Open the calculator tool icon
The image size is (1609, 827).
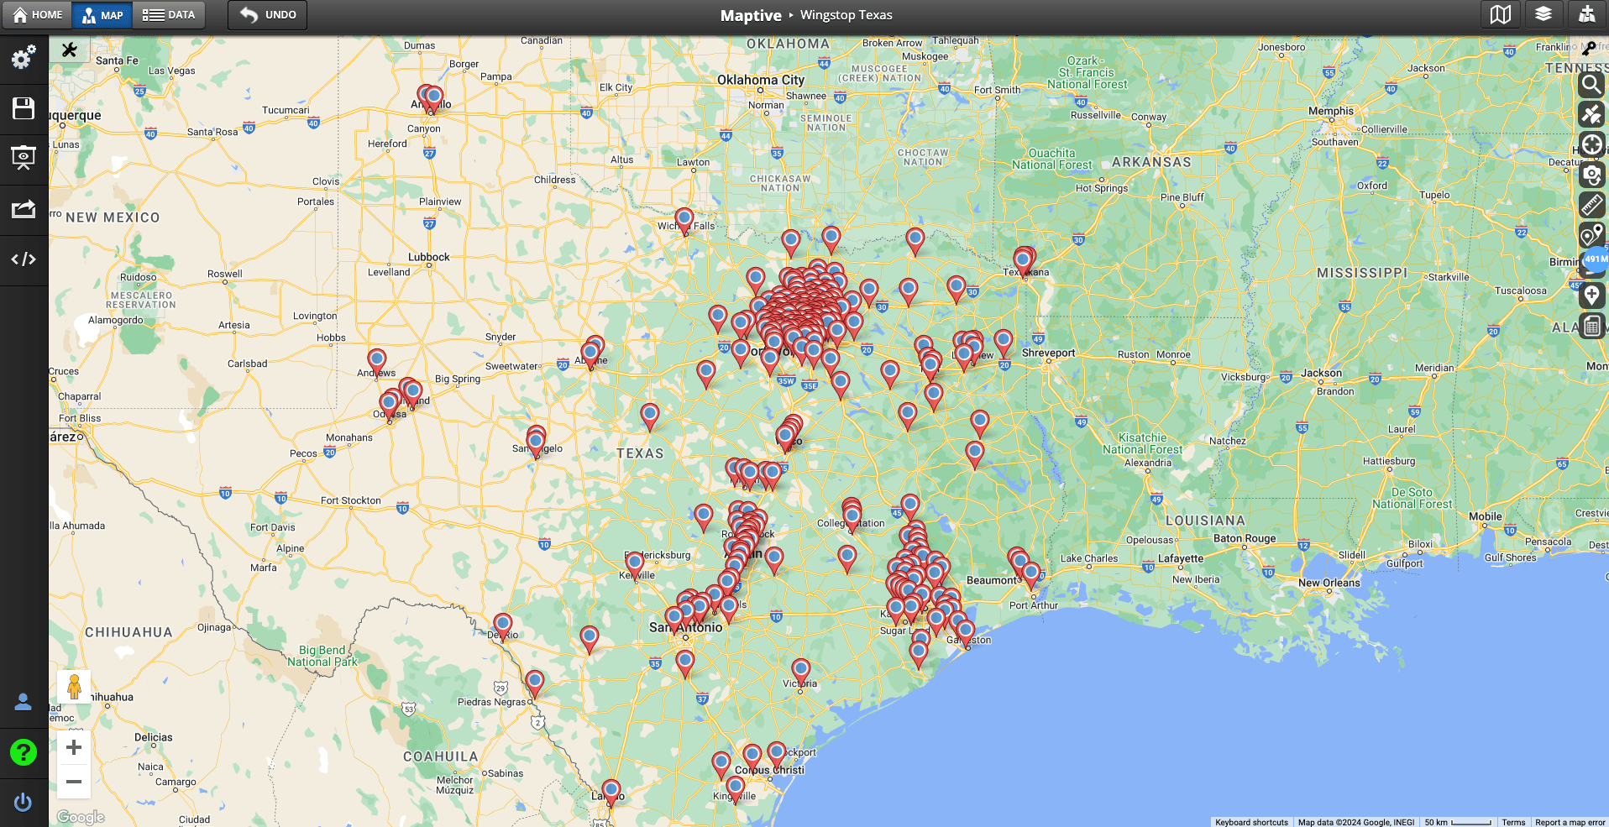[x=1591, y=326]
